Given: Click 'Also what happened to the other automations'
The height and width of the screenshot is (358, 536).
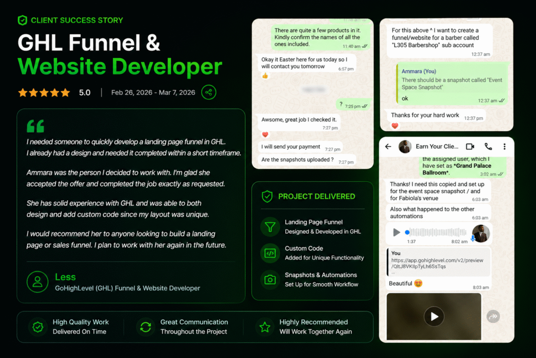Looking at the screenshot, I should [x=438, y=212].
